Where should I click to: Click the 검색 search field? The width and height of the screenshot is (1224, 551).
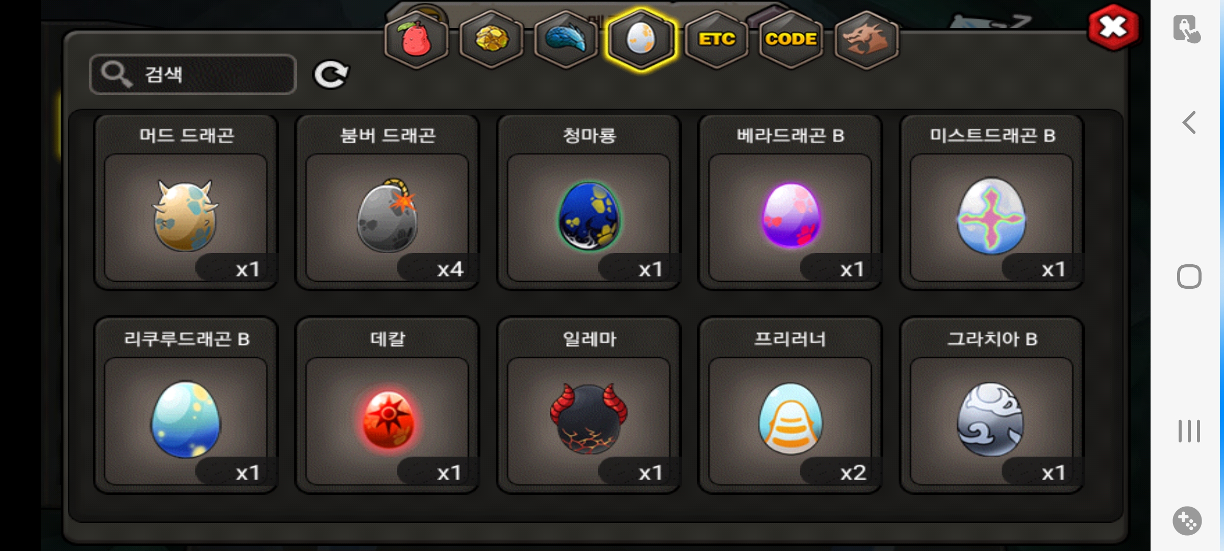click(x=193, y=74)
